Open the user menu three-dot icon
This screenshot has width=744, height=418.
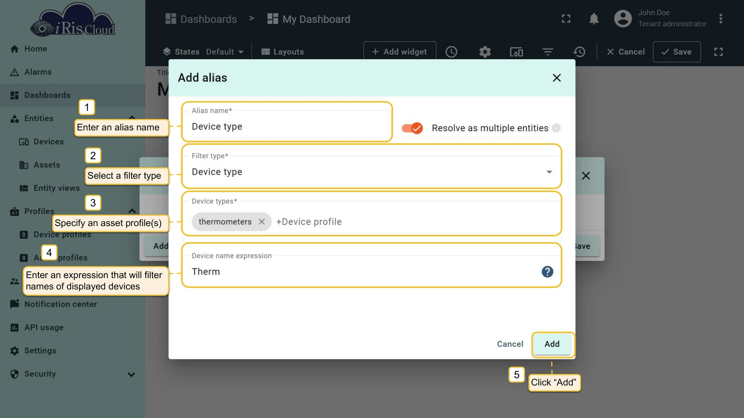pyautogui.click(x=720, y=19)
